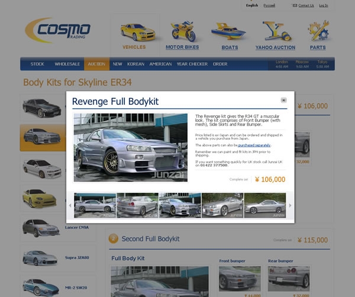Open the Motor Bikes motorcycle icon
The height and width of the screenshot is (297, 355).
(183, 31)
